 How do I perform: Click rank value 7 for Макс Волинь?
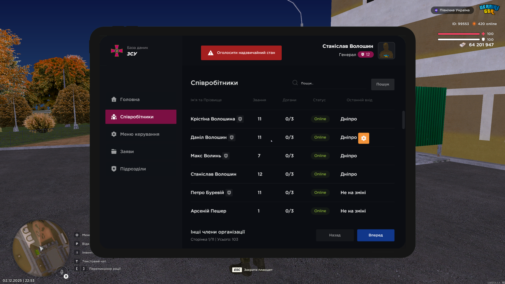259,156
